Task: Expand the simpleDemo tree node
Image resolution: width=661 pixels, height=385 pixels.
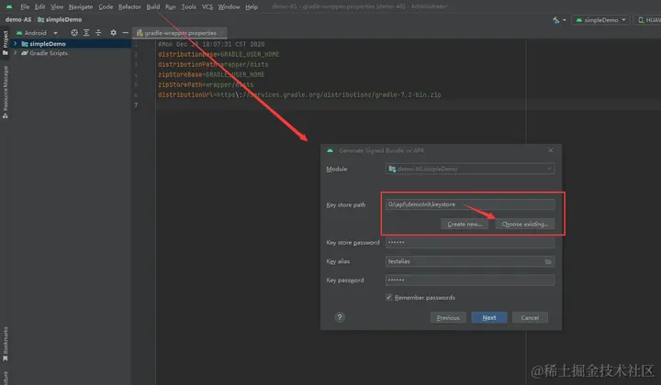Action: coord(16,44)
